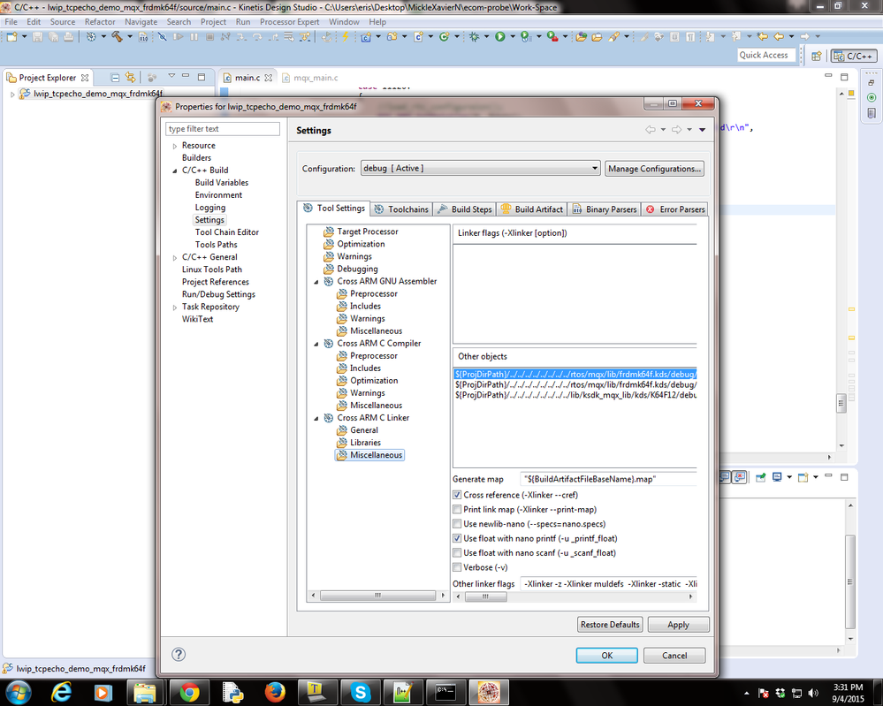Click Cancel in Properties dialog
Viewport: 883px width, 706px height.
(x=674, y=656)
